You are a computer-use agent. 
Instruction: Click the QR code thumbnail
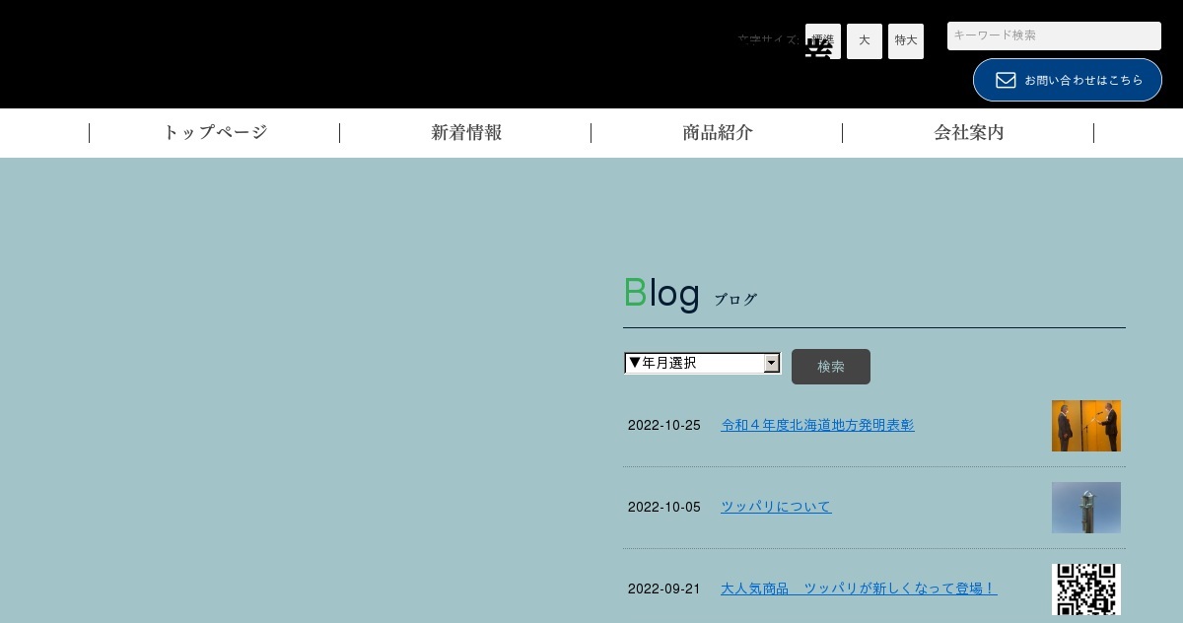(1085, 589)
